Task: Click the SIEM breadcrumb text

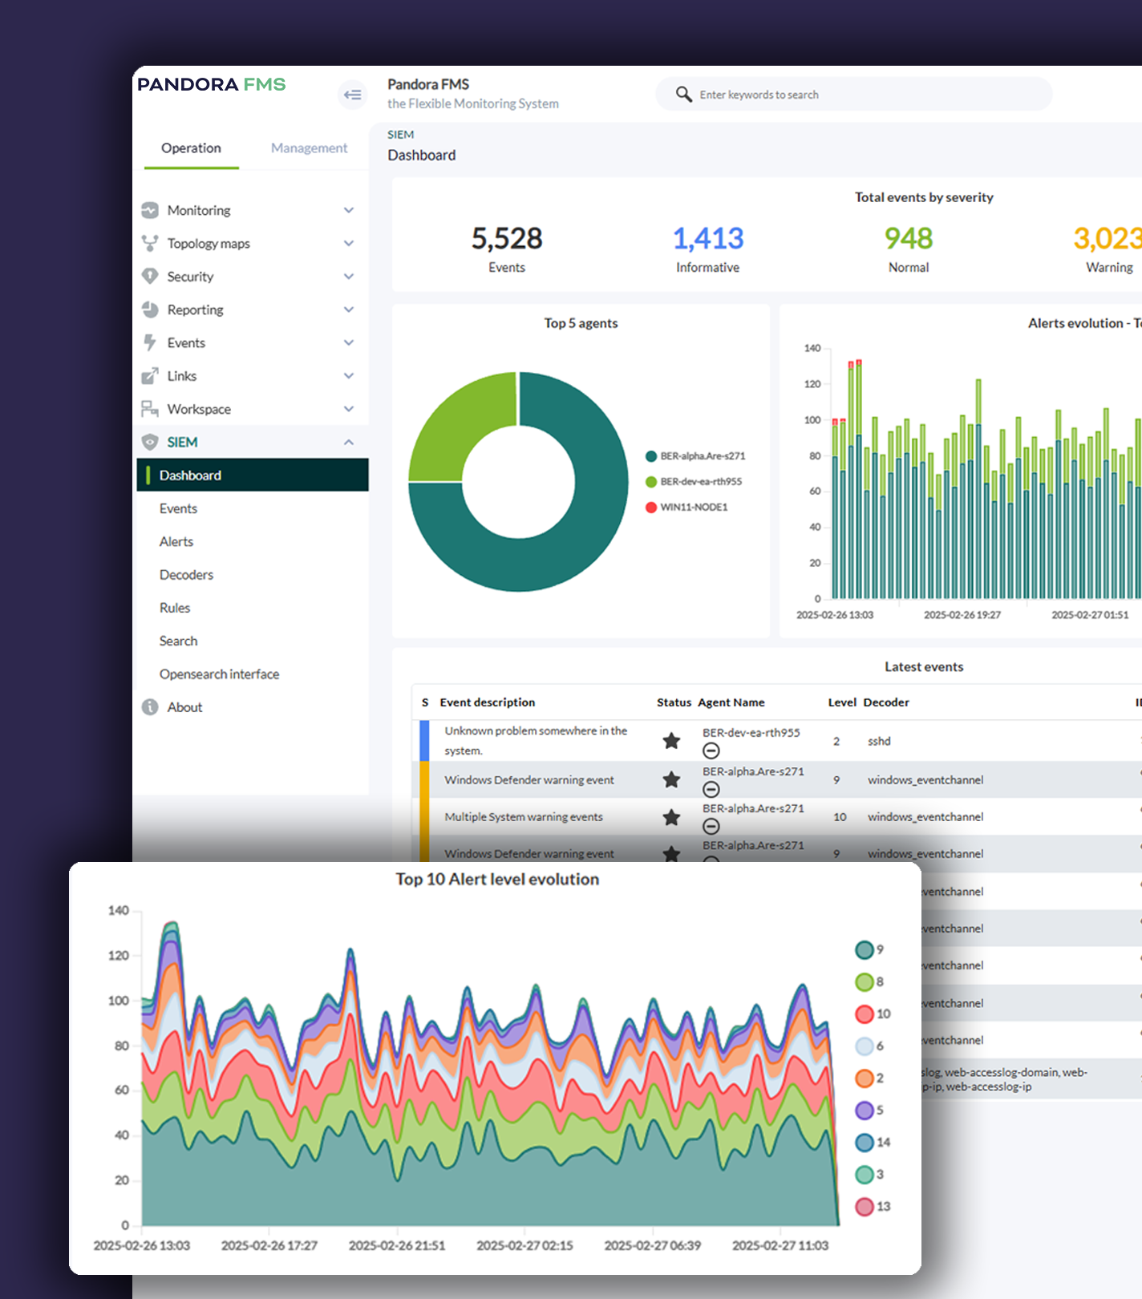Action: tap(401, 135)
